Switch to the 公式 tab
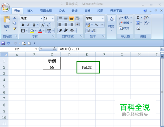 pyautogui.click(x=62, y=11)
